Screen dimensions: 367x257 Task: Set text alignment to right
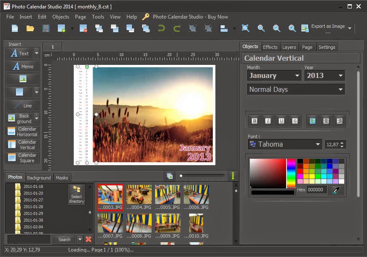(x=339, y=121)
